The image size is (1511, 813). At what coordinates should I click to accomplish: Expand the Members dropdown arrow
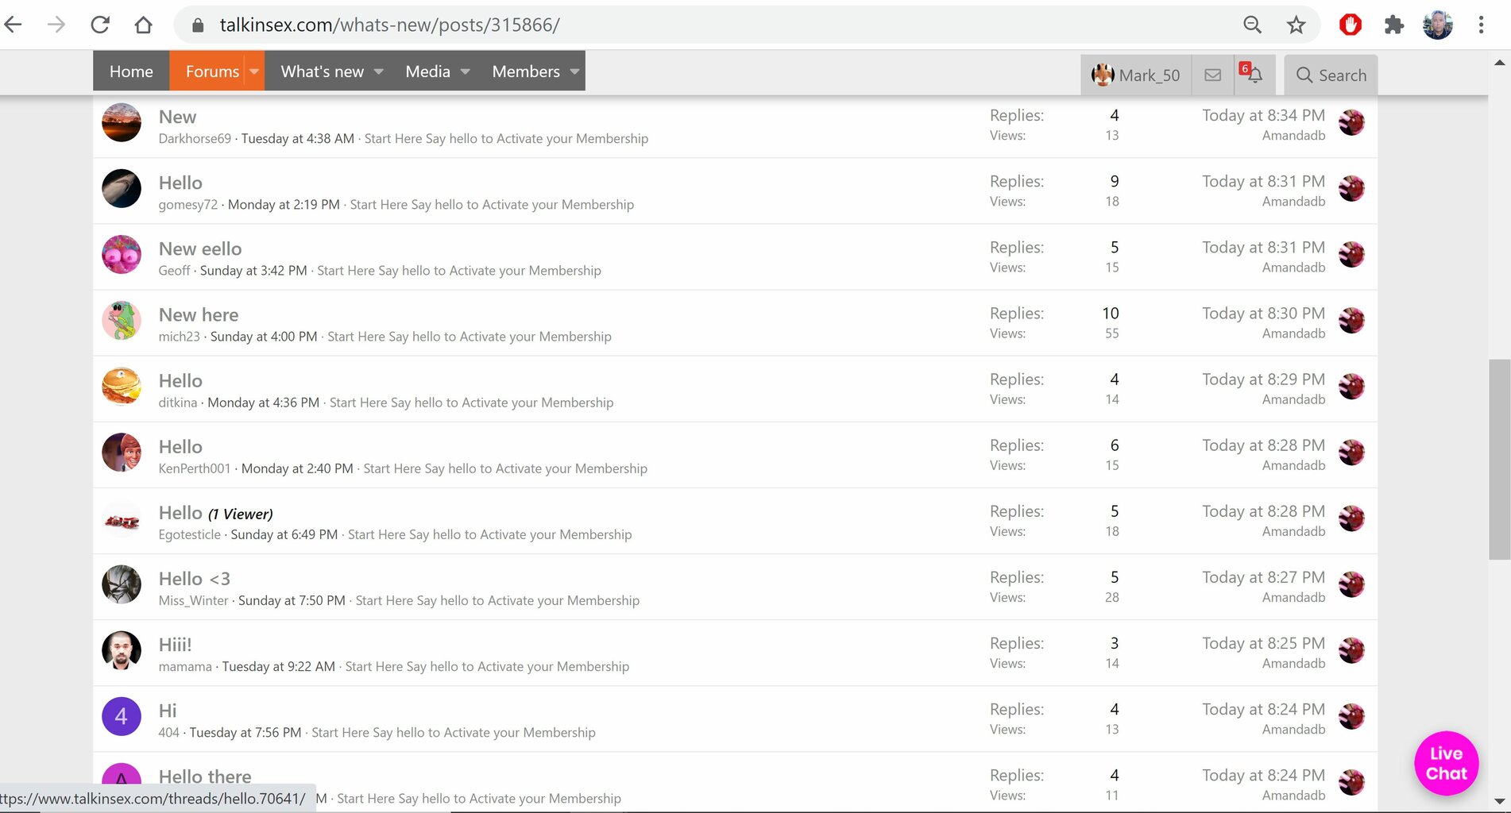[574, 71]
